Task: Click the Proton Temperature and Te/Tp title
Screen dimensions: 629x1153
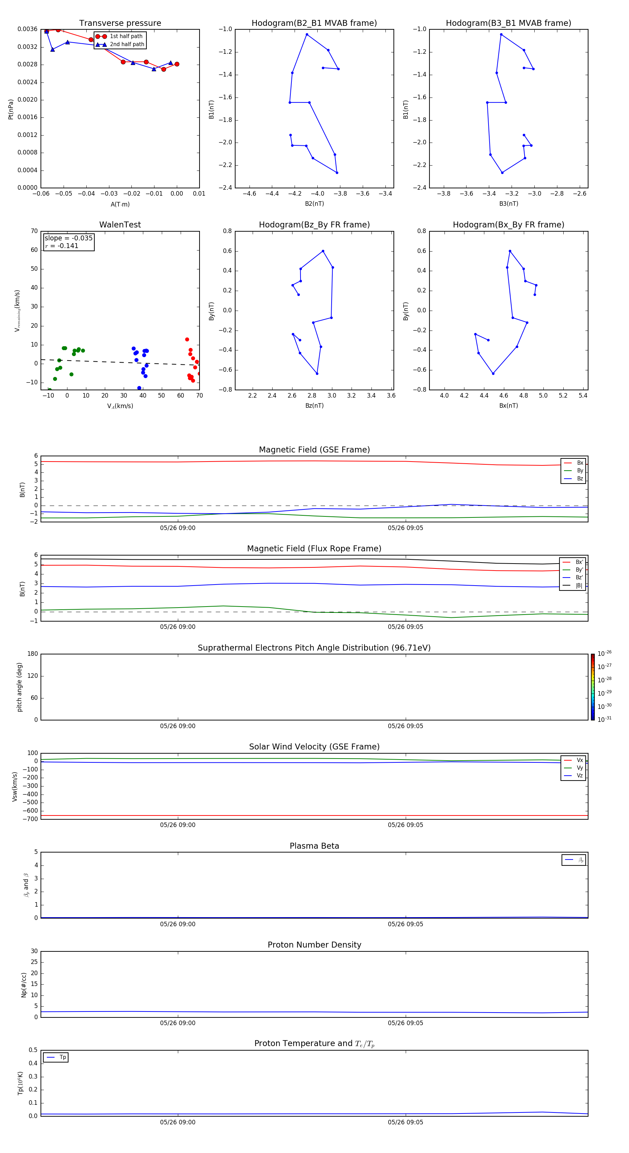Action: [x=314, y=1044]
